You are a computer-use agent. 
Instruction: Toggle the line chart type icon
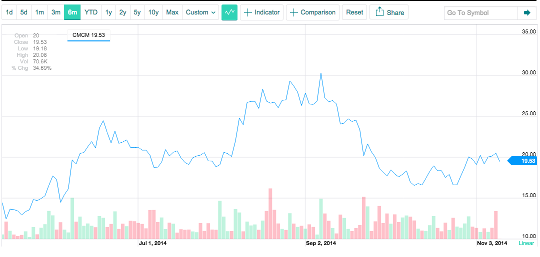coord(229,12)
